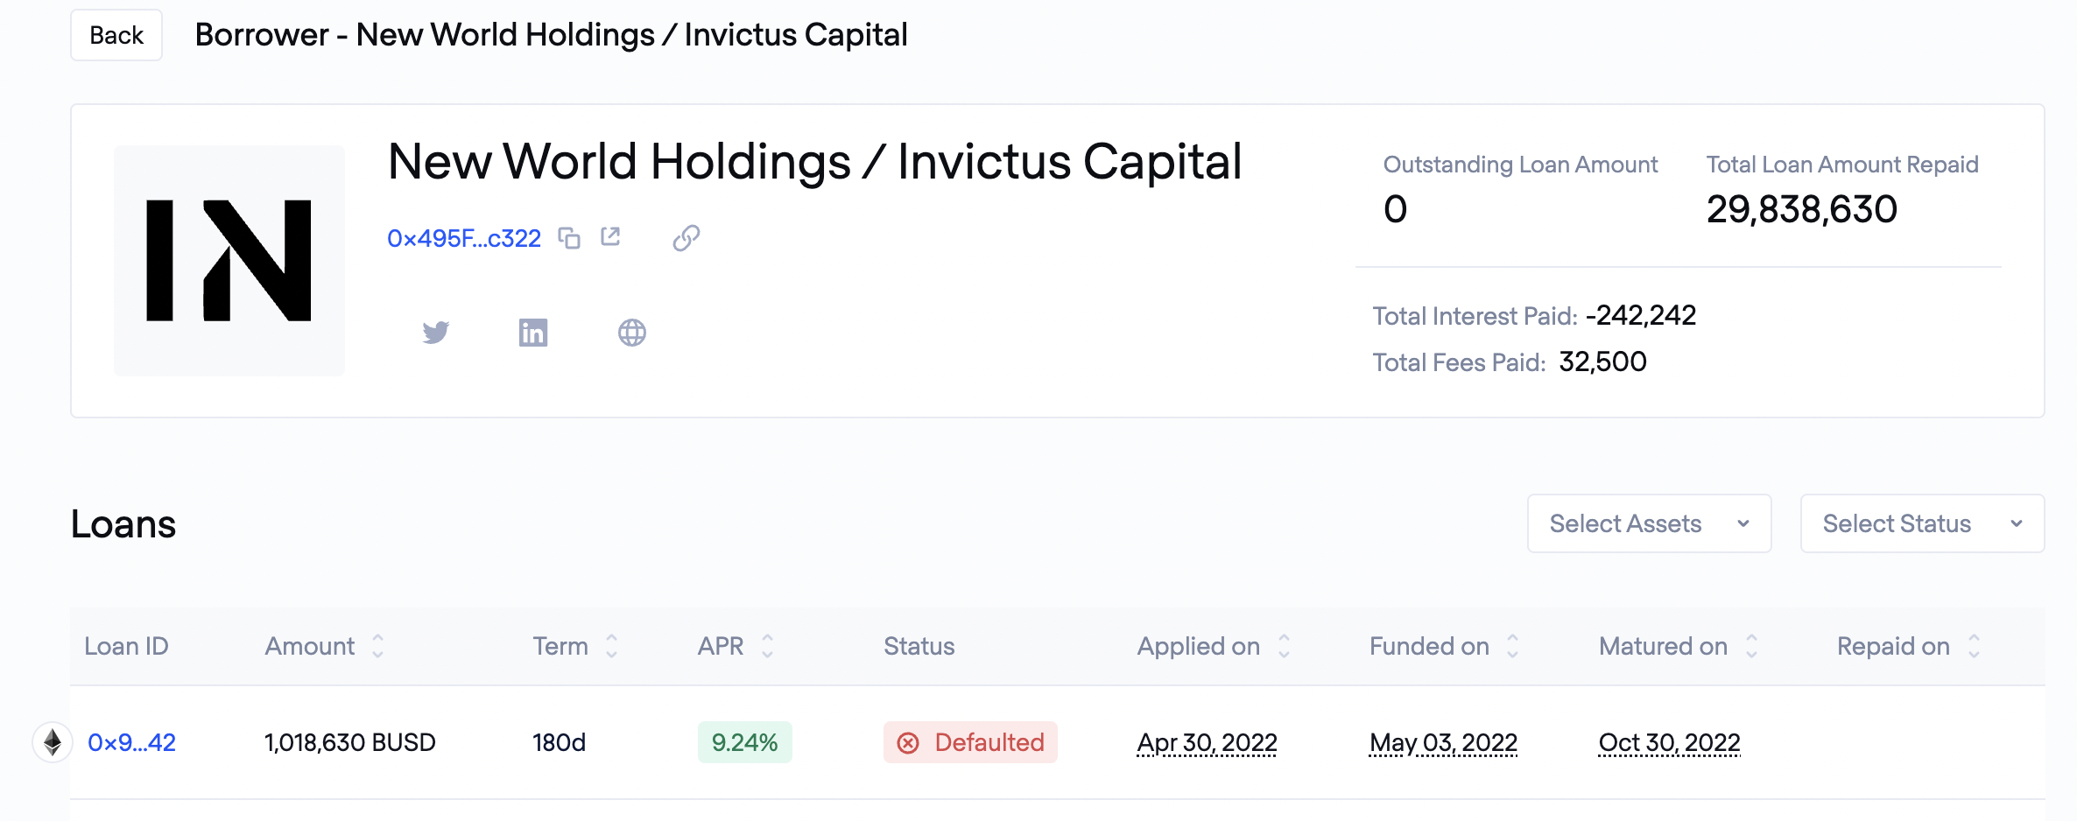2077x821 pixels.
Task: Open the Select Assets dropdown
Action: coord(1649,523)
